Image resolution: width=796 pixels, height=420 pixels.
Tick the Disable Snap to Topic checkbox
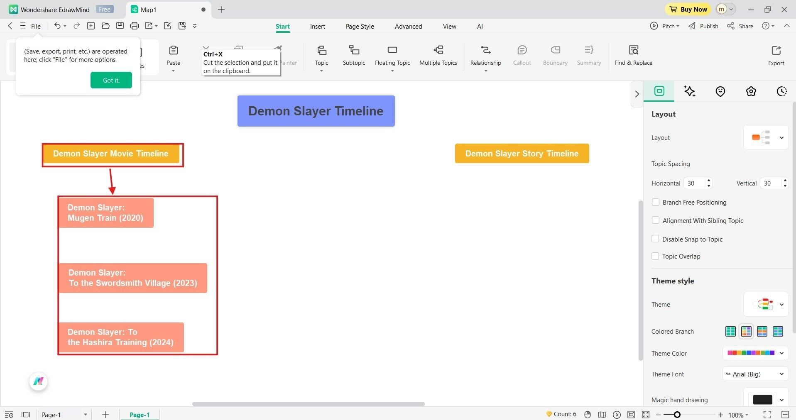656,239
